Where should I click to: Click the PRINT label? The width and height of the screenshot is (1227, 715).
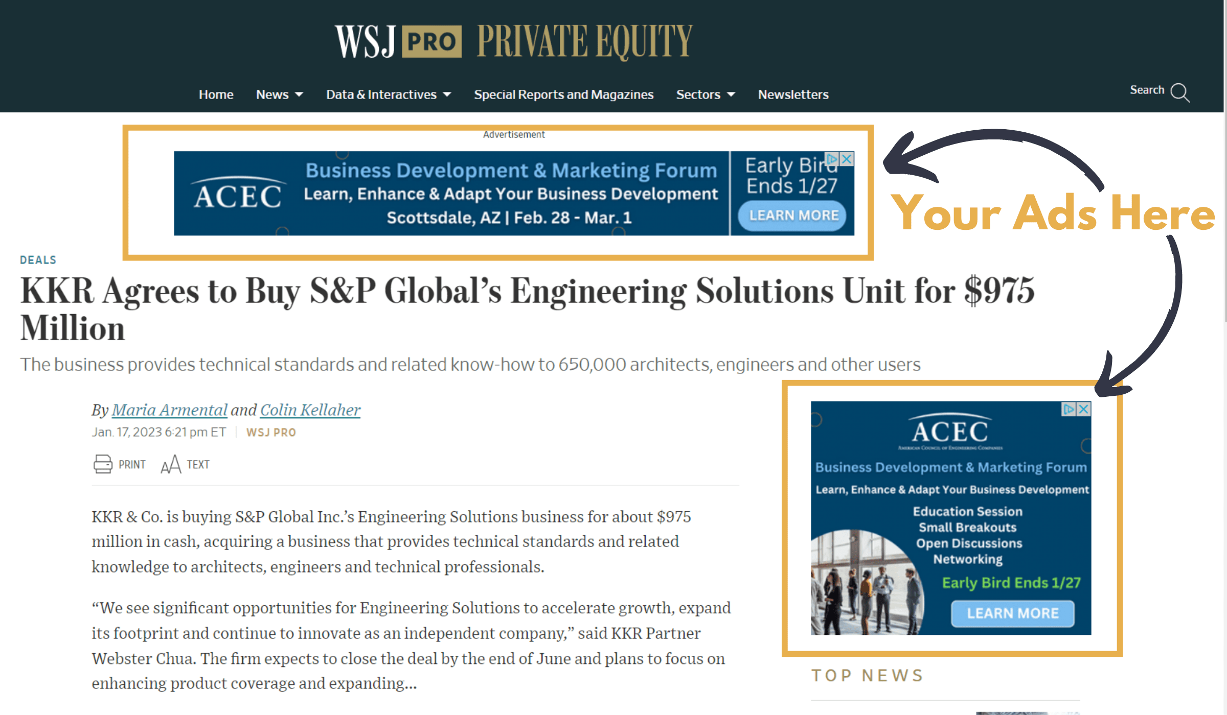coord(132,464)
